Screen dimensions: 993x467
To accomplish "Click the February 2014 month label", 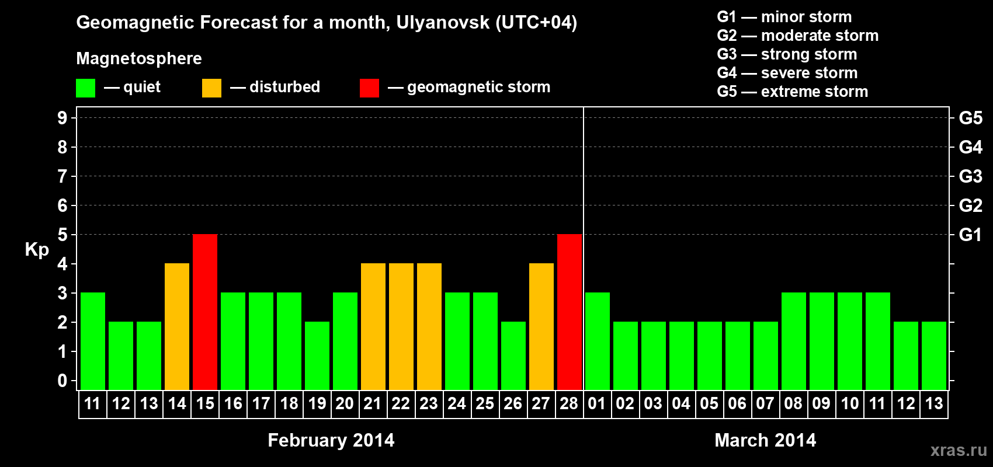I will click(x=331, y=440).
